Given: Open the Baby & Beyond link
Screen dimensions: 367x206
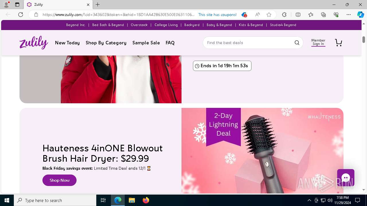Looking at the screenshot, I should tap(219, 25).
